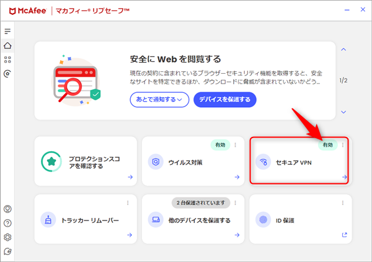Open the protection score icon below apps grid

tap(7, 74)
